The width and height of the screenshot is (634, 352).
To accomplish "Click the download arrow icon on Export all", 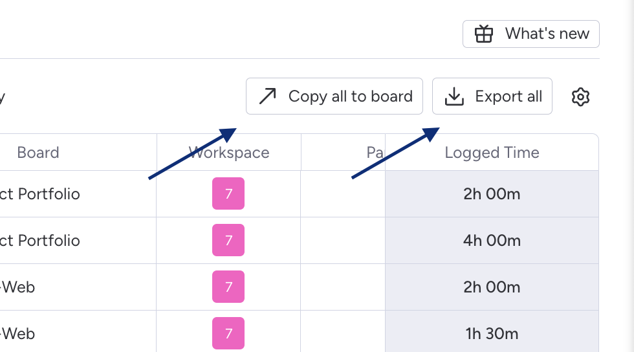I will 454,96.
